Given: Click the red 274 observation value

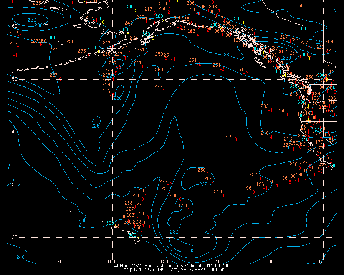Looking at the screenshot, I should coord(137,63).
